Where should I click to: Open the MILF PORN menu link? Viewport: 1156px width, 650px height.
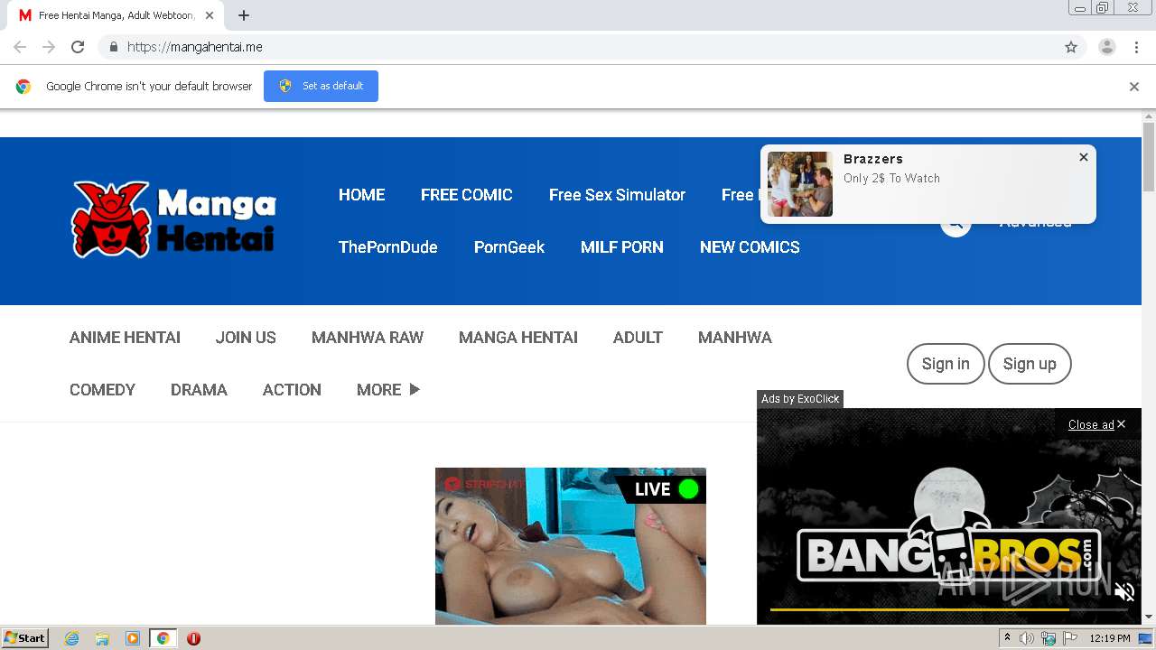click(x=622, y=247)
